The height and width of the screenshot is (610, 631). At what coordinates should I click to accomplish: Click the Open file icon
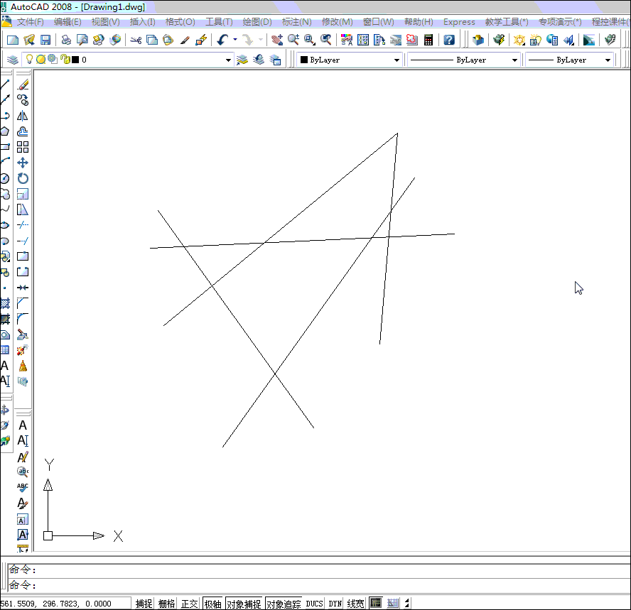pos(29,40)
